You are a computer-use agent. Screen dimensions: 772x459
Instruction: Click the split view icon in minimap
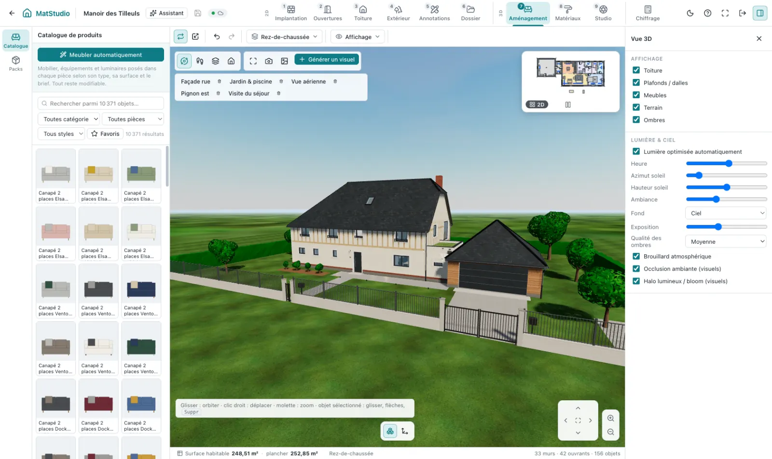568,105
